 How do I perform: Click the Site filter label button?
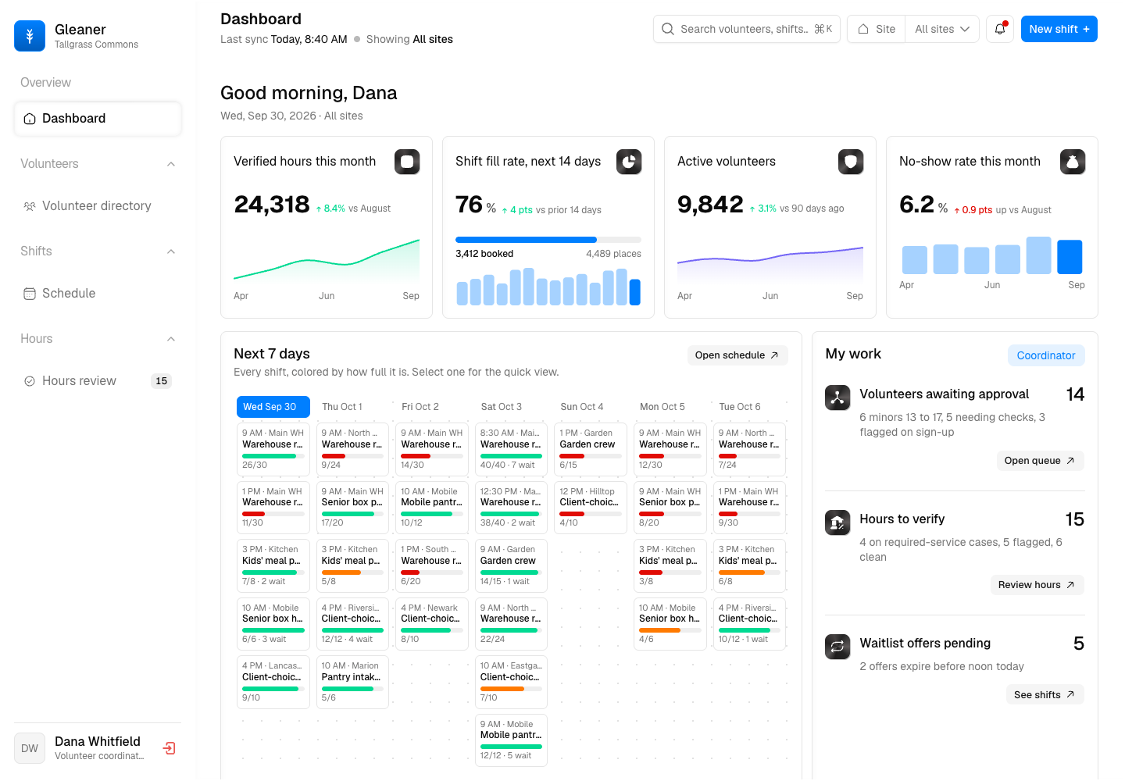(877, 29)
